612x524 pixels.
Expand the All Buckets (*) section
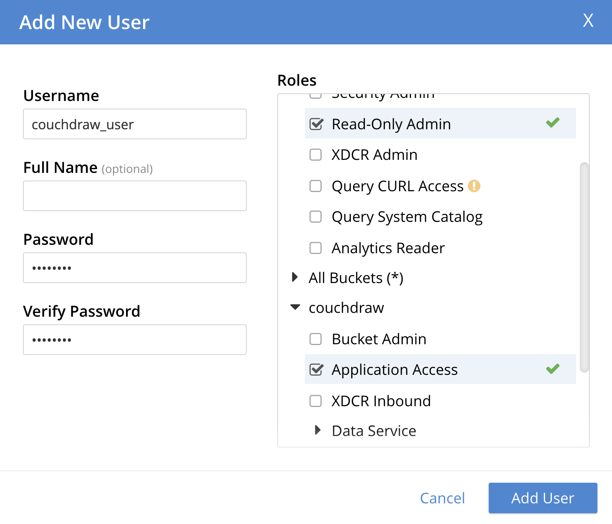click(295, 277)
